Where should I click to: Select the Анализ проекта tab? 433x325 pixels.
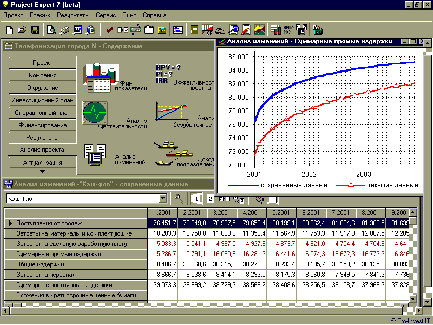42,149
